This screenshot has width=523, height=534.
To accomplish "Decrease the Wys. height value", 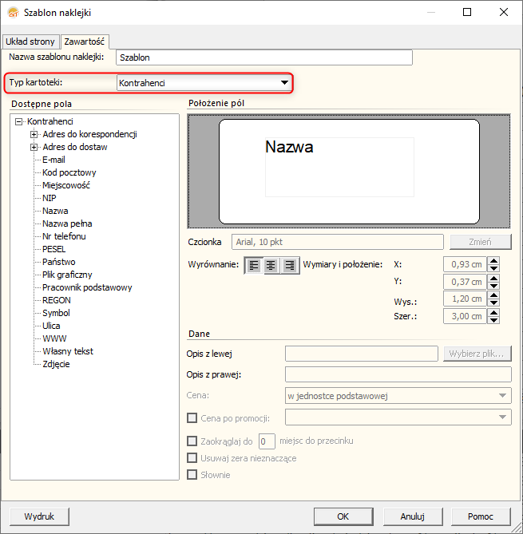I will coord(493,303).
